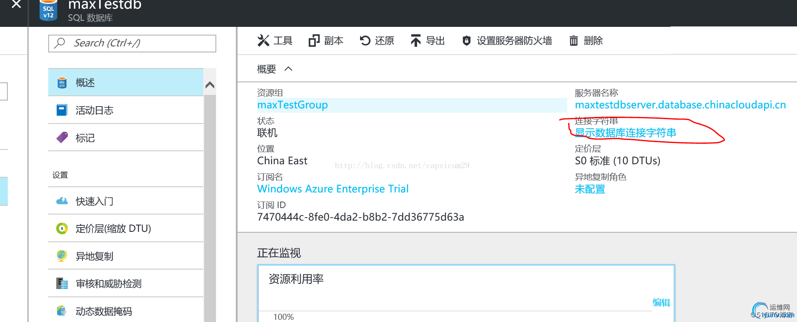Image resolution: width=797 pixels, height=322 pixels.
Task: Open 异地复制 menu item
Action: pos(126,256)
